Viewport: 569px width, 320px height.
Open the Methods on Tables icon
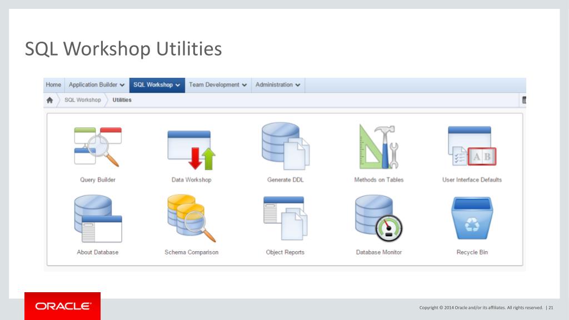(x=378, y=147)
